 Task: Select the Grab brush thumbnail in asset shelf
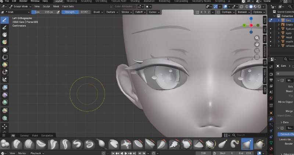pyautogui.click(x=247, y=144)
